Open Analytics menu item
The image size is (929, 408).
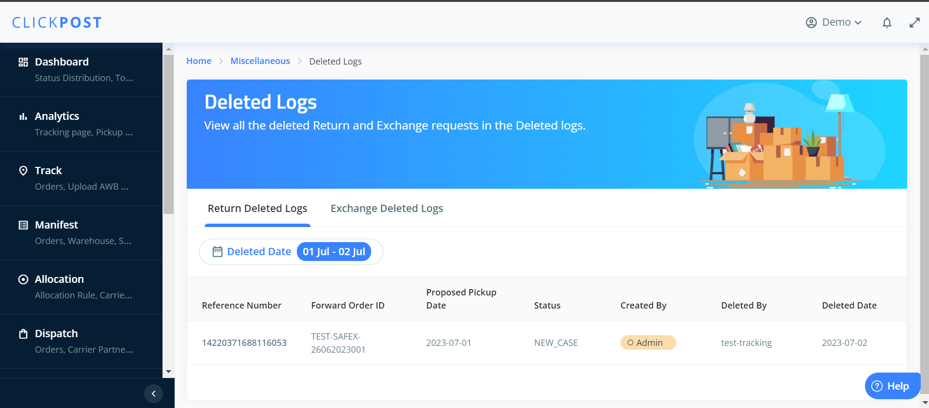pyautogui.click(x=81, y=124)
